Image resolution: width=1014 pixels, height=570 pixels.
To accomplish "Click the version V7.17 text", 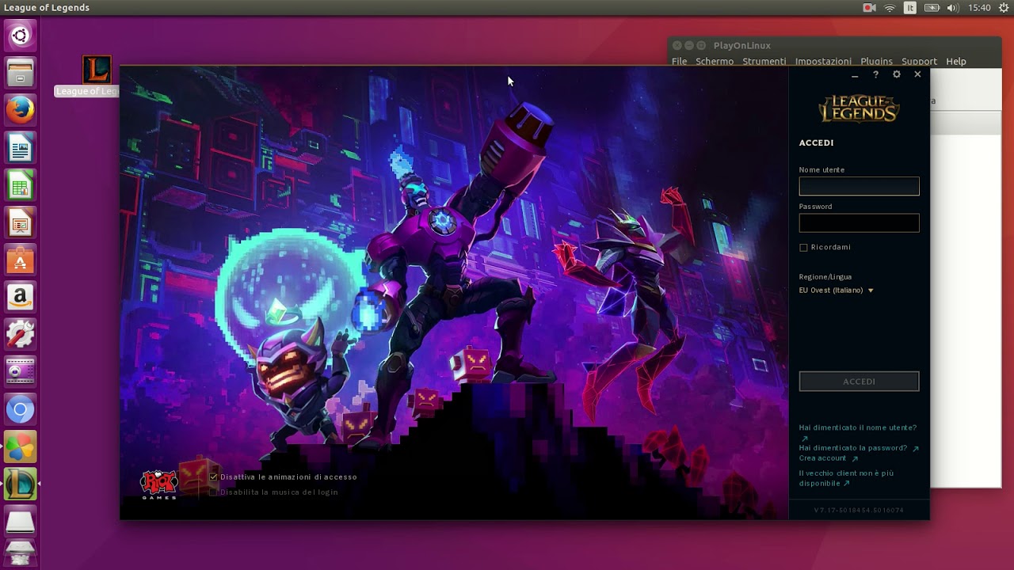I will (x=859, y=511).
